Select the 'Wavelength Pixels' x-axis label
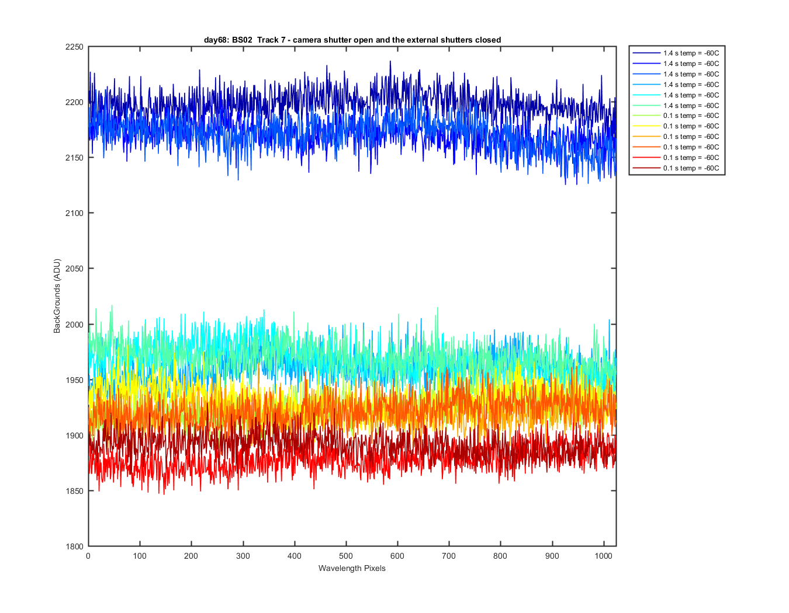 coord(352,568)
